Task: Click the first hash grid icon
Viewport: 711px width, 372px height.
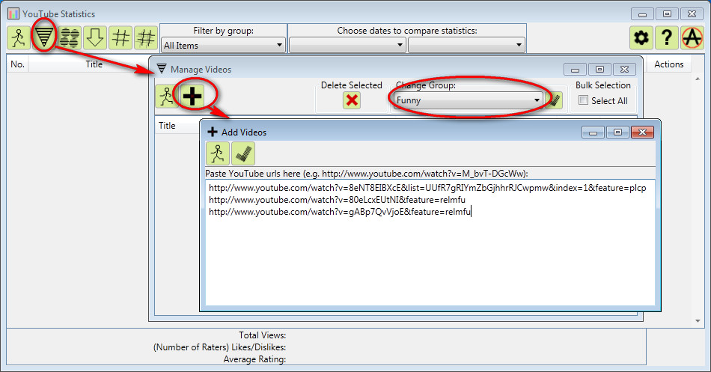Action: click(120, 37)
